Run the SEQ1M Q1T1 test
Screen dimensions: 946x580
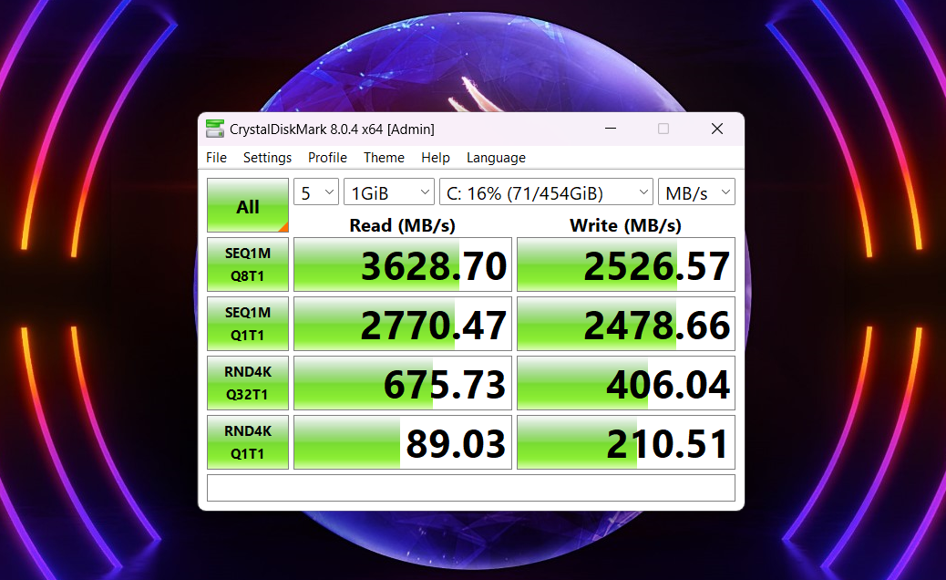[x=248, y=324]
